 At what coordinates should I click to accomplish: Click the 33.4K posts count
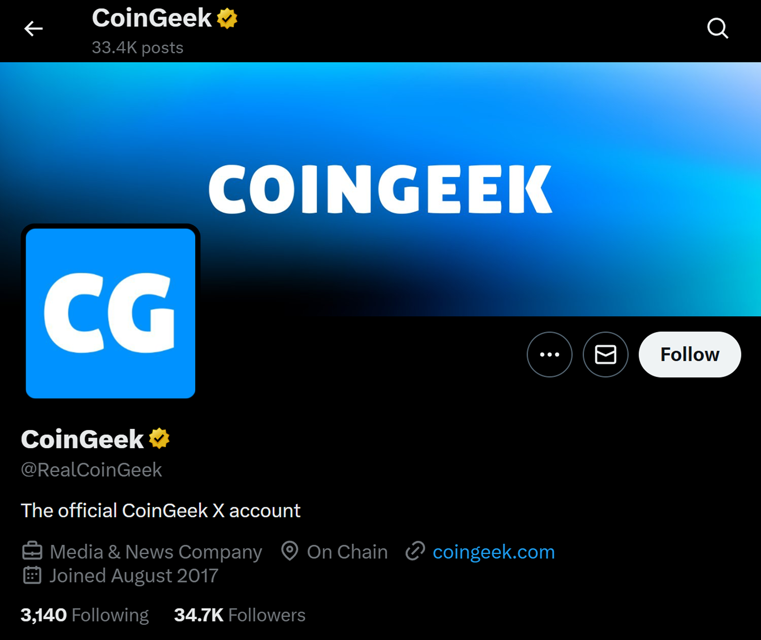(x=137, y=48)
